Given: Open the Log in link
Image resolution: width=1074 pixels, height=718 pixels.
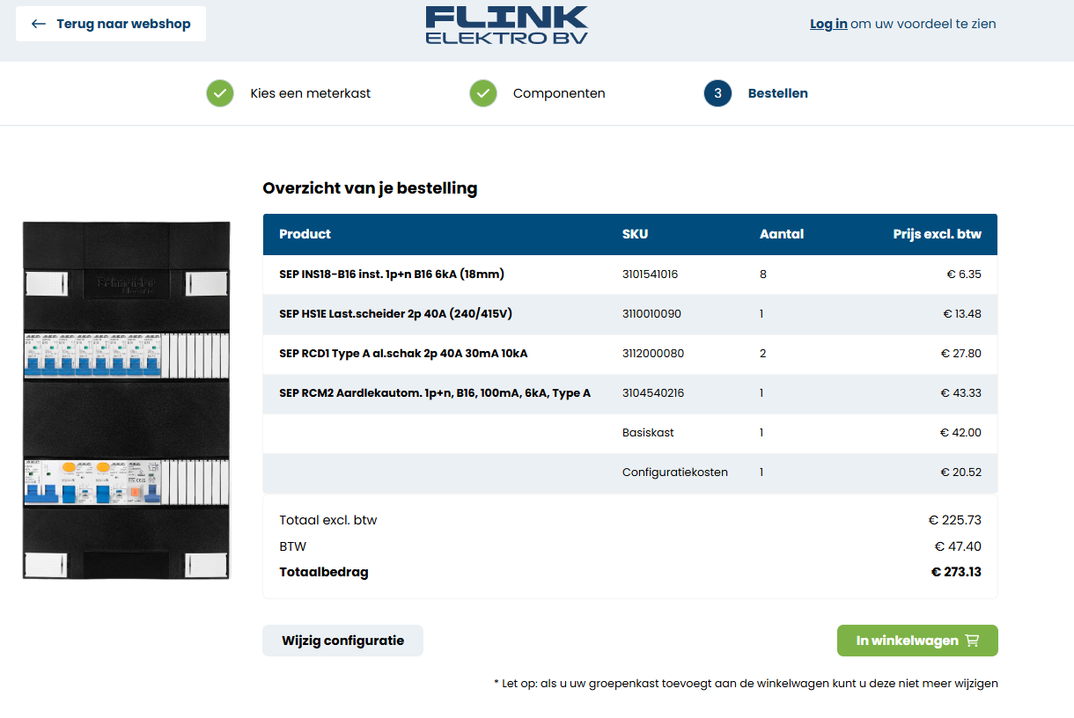Looking at the screenshot, I should pos(828,24).
